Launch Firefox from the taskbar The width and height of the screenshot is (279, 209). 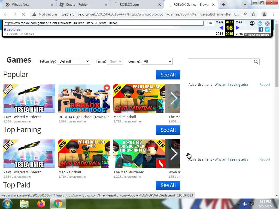click(41, 204)
